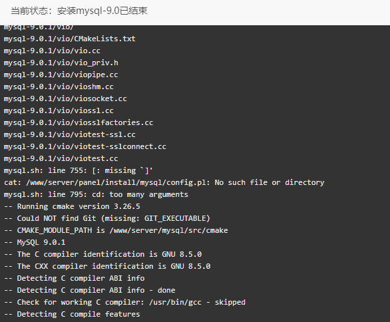Click log line mysql-9.0.1/vio/viopipe.cc

pyautogui.click(x=61, y=75)
